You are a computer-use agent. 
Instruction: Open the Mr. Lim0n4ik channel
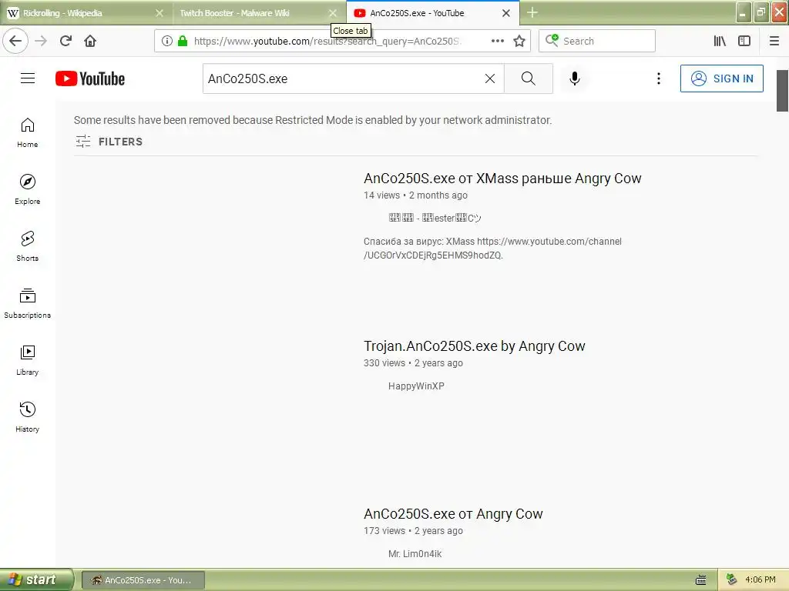tap(415, 554)
